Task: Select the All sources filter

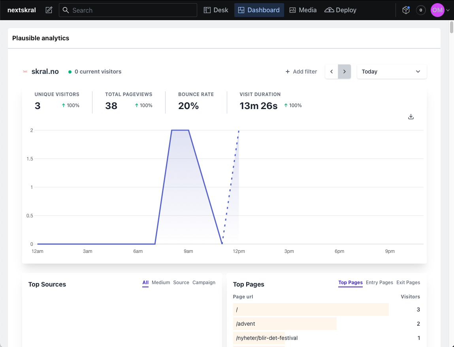Action: point(145,283)
